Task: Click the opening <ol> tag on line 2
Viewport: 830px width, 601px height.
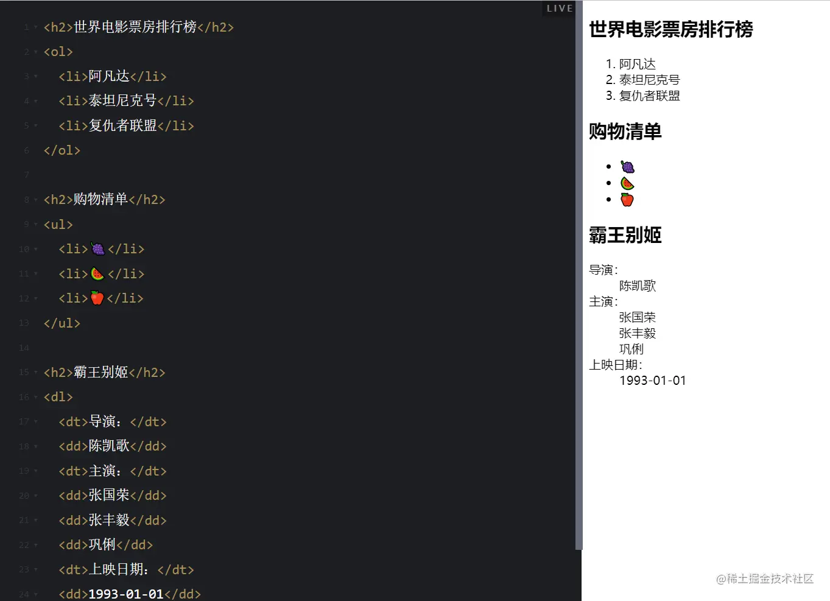Action: point(58,52)
